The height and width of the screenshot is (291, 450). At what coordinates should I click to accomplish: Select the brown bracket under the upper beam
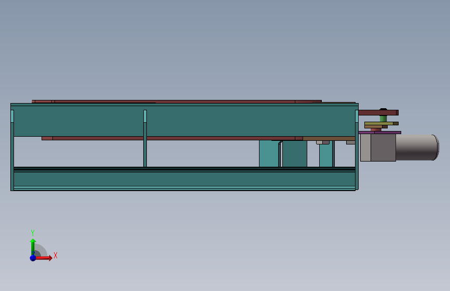click(329, 139)
